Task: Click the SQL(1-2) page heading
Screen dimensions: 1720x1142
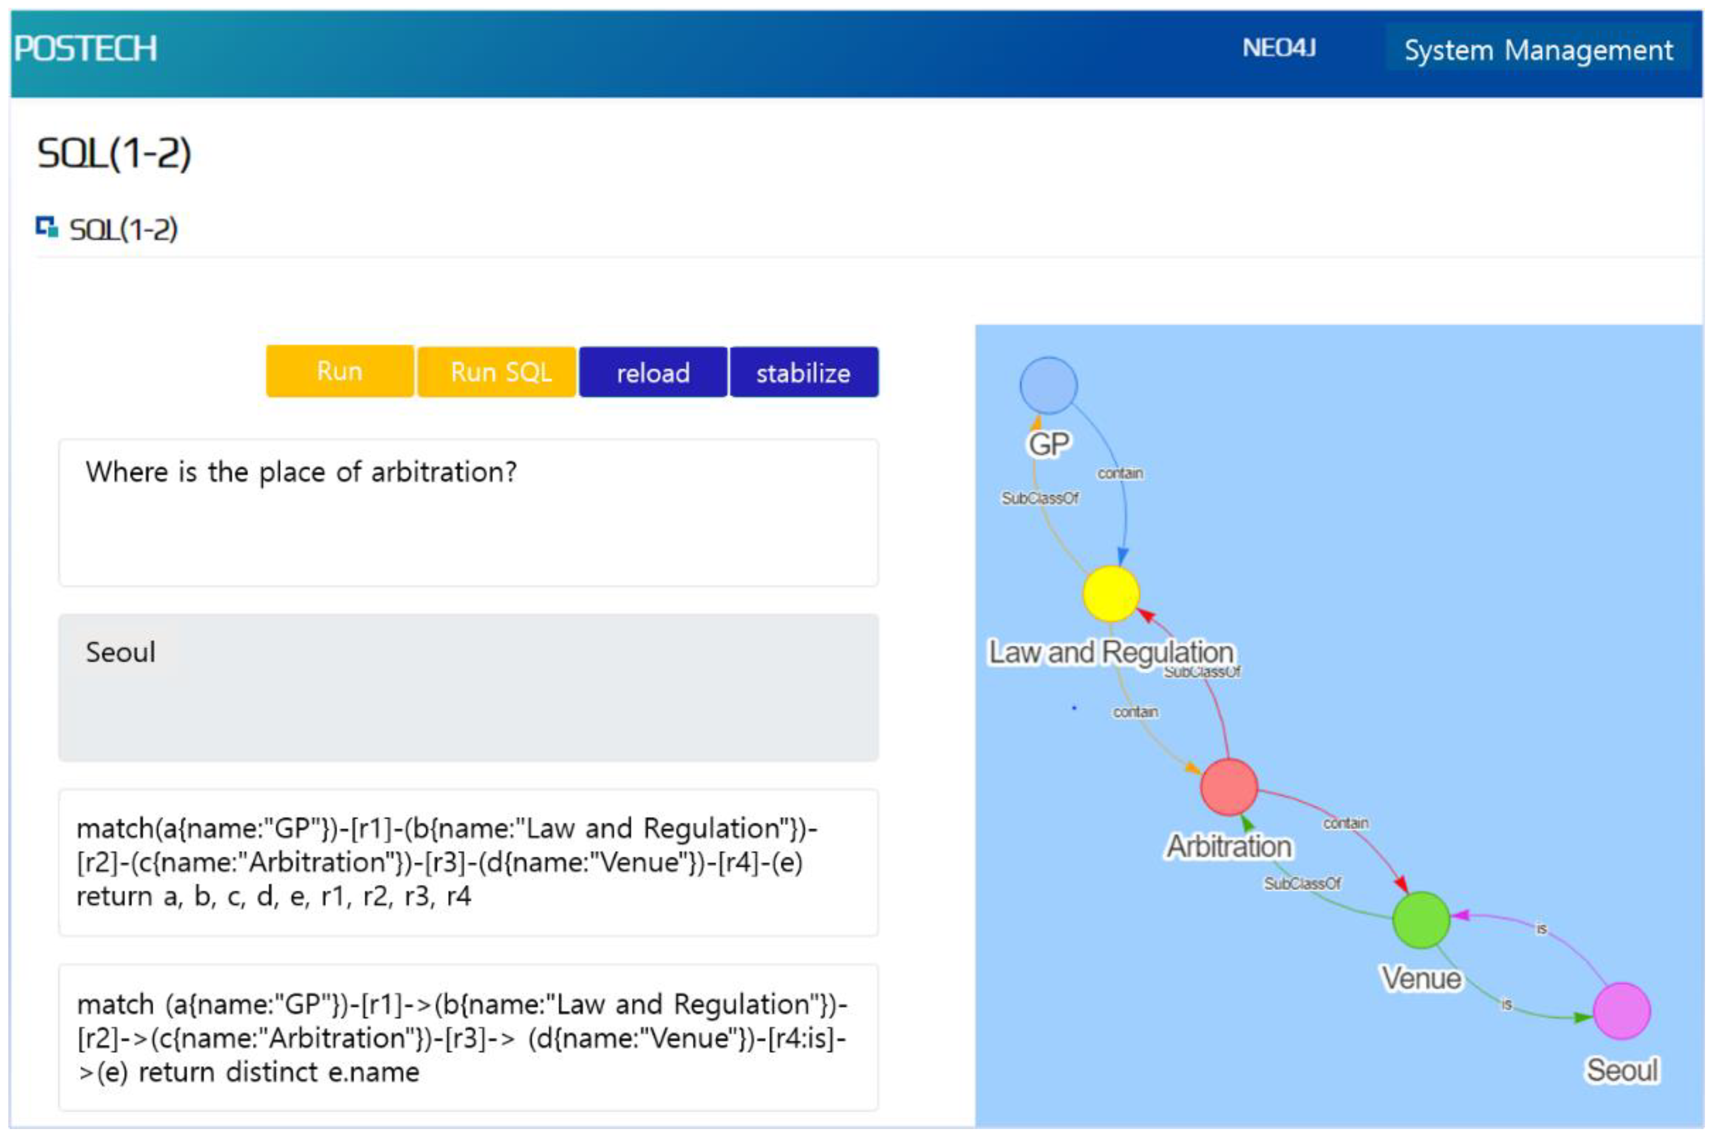Action: coord(114,153)
